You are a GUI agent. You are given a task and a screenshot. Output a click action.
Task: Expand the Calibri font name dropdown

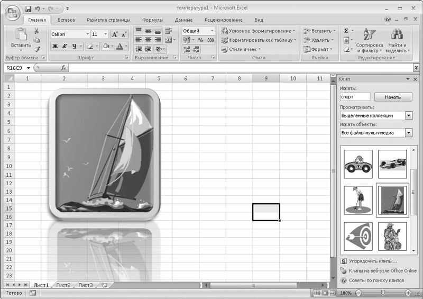[87, 34]
